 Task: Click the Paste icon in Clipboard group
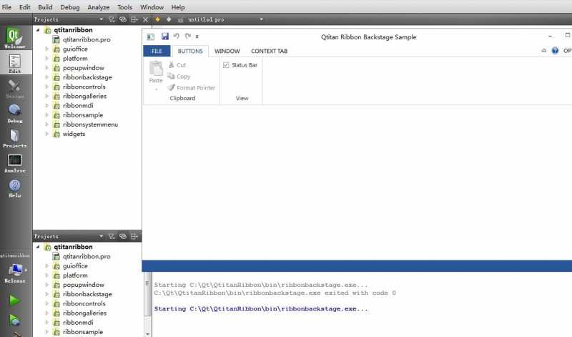(x=156, y=72)
